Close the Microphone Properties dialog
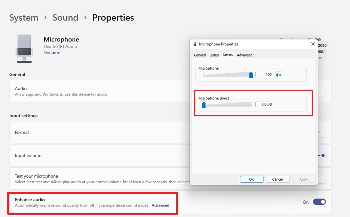 pyautogui.click(x=312, y=44)
